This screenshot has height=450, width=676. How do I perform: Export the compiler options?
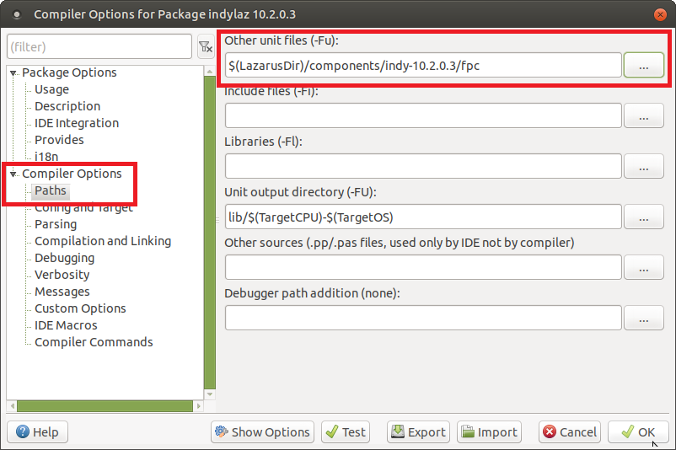coord(418,432)
